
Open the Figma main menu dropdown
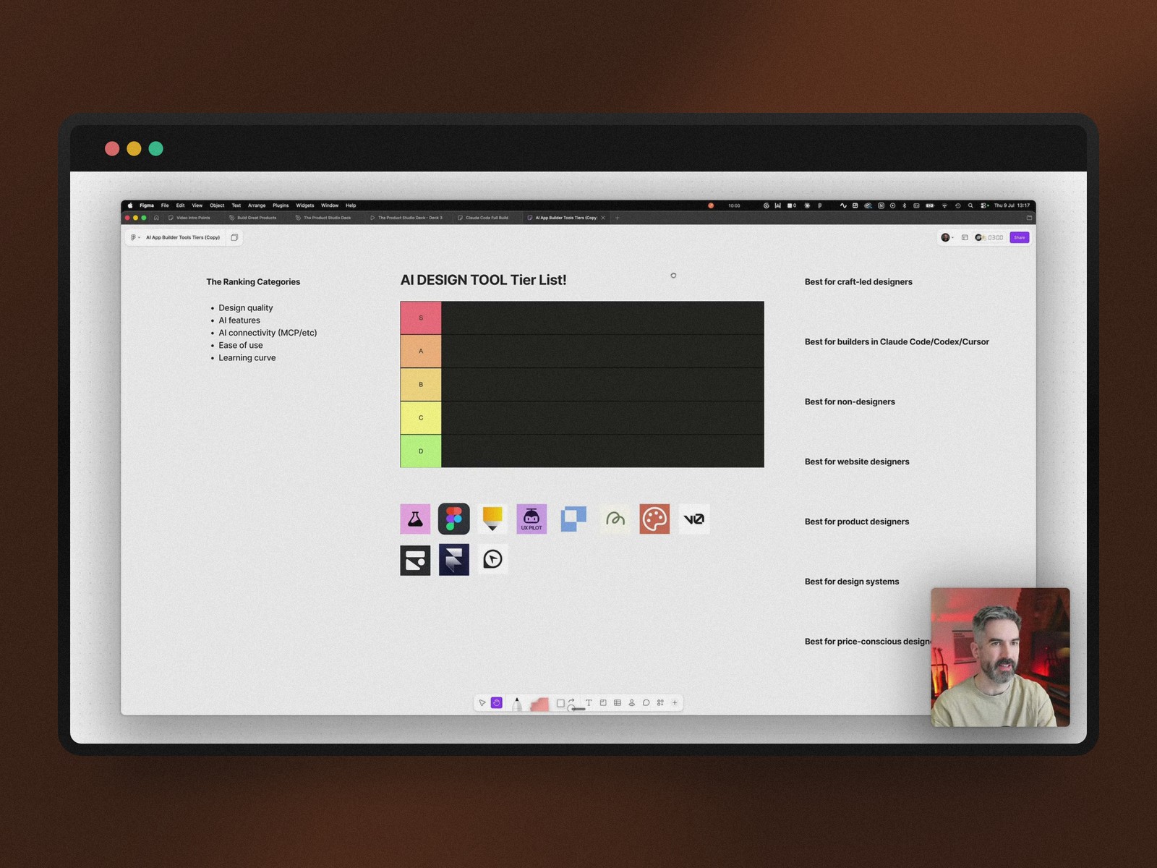(x=135, y=237)
